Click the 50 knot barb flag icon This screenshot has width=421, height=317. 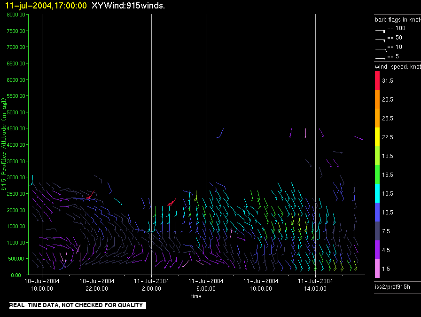tap(380, 40)
